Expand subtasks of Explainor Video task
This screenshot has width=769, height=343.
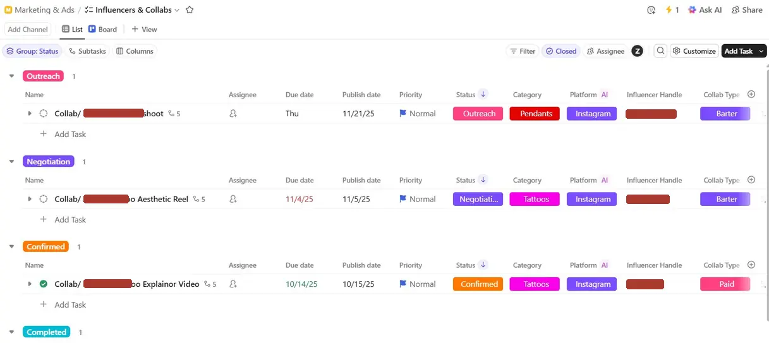point(30,284)
